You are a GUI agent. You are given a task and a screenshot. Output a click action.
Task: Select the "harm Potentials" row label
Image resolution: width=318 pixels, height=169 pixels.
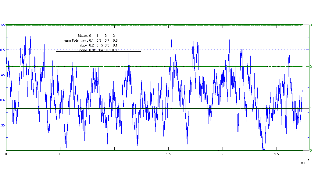pos(75,40)
